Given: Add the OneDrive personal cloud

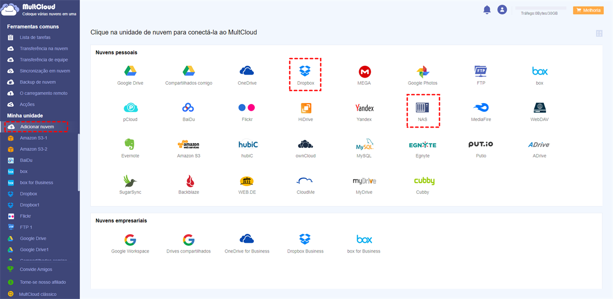Looking at the screenshot, I should coord(247,71).
